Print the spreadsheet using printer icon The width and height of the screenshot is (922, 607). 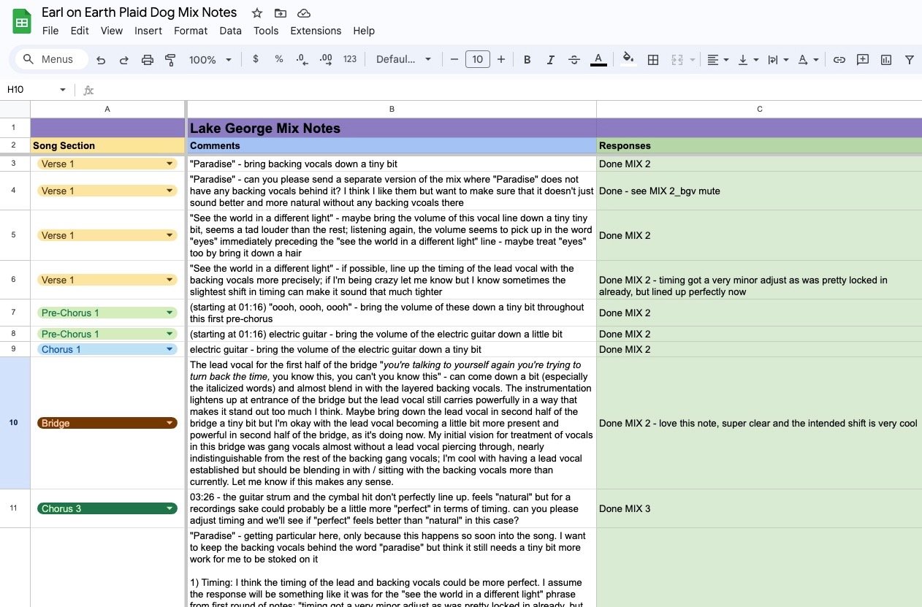pos(148,60)
